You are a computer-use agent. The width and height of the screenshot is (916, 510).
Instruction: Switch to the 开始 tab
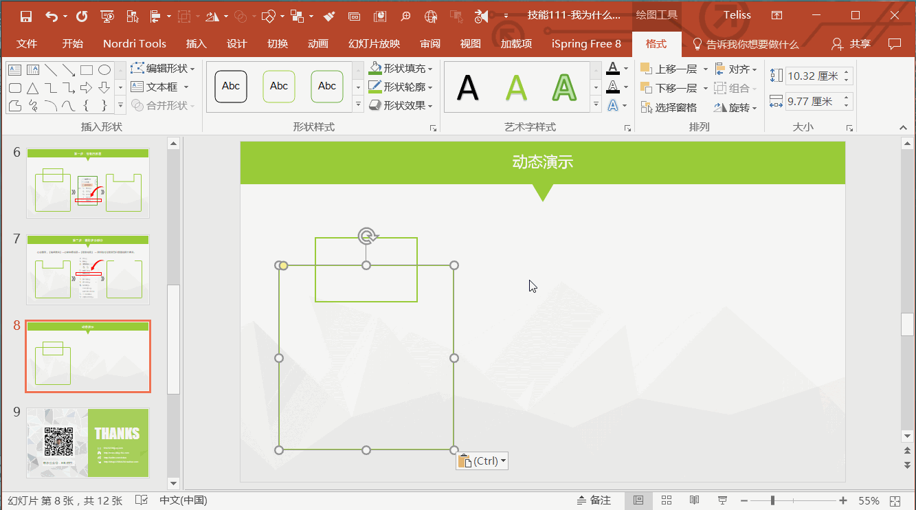point(73,44)
